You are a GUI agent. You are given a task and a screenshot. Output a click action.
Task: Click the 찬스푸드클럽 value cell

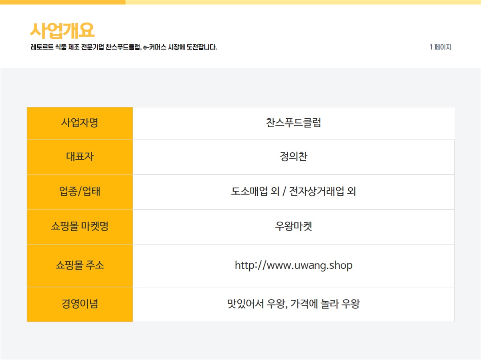pos(293,123)
